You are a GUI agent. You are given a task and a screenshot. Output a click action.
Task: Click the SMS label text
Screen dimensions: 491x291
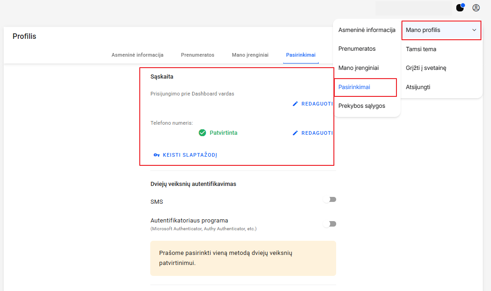[x=157, y=202]
